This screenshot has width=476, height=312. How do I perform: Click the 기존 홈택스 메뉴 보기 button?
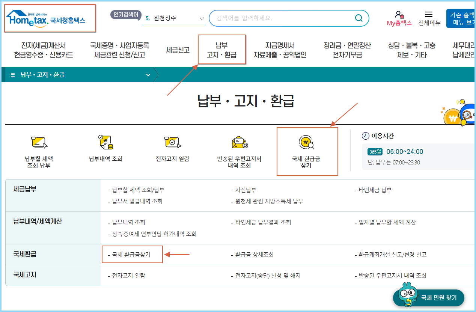click(x=462, y=18)
